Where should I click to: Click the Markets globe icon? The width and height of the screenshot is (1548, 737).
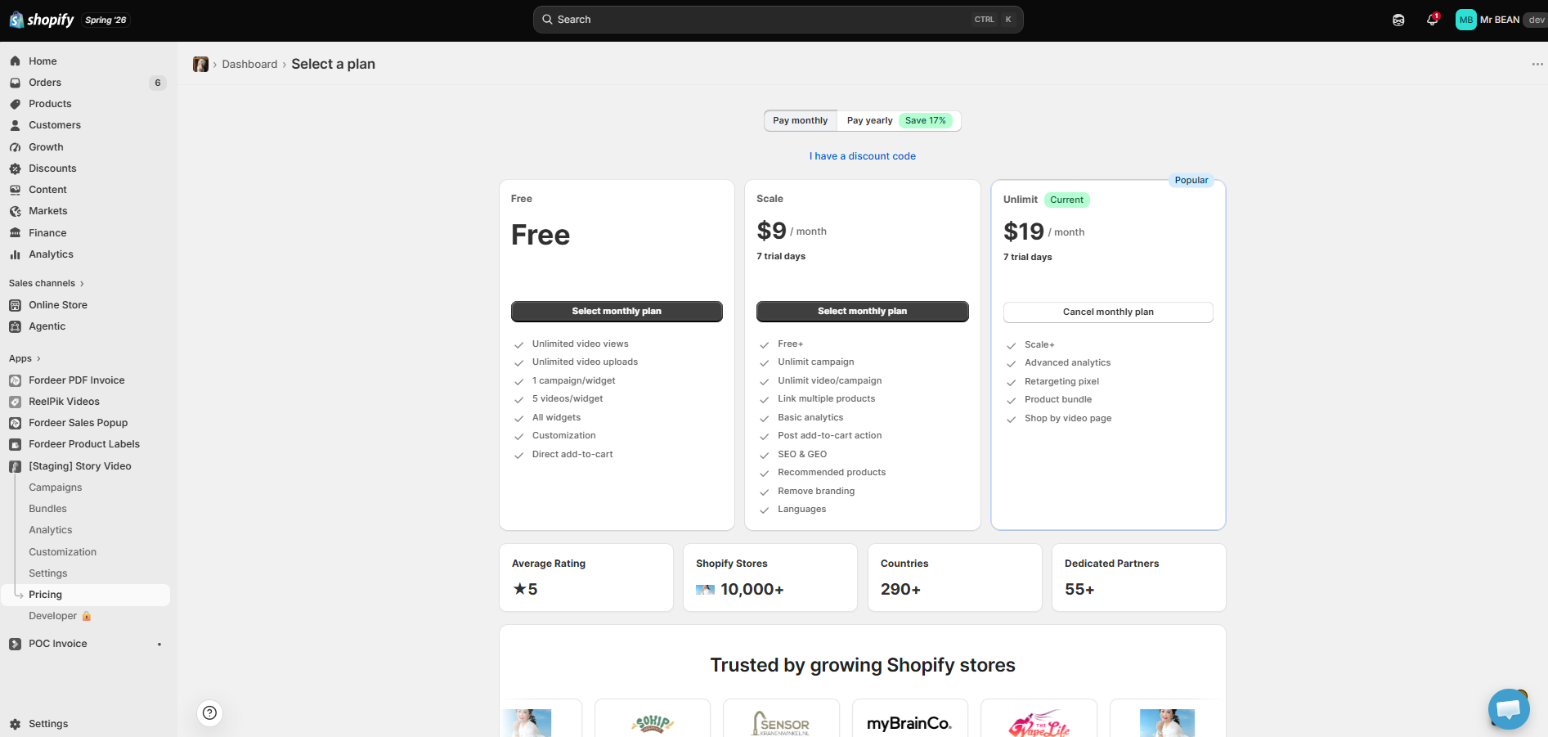point(15,211)
